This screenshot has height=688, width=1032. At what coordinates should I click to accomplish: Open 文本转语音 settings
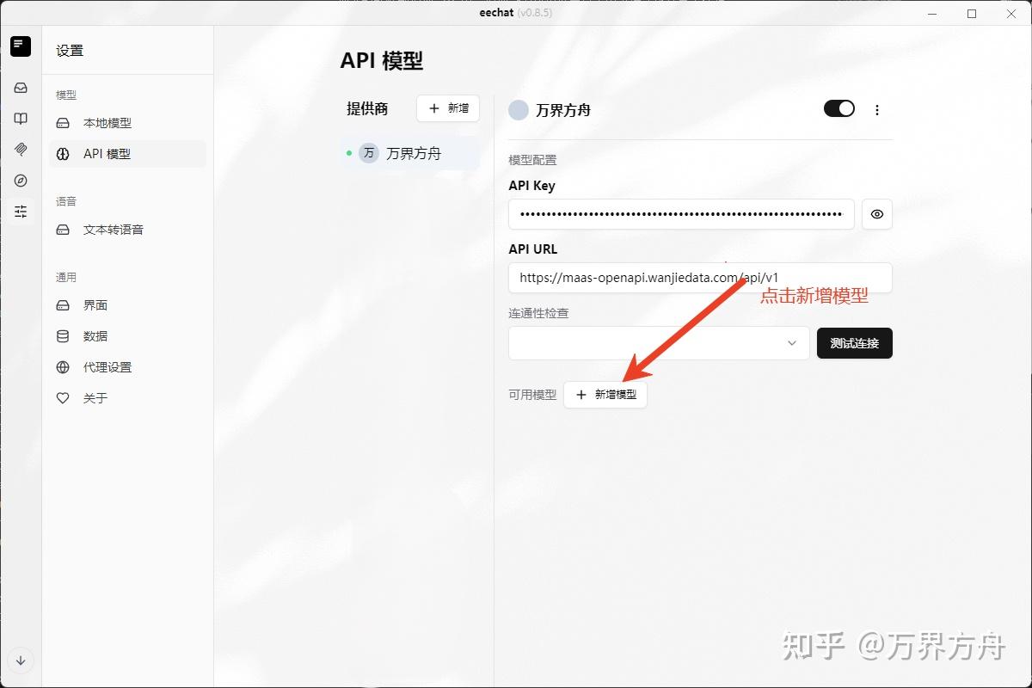(x=127, y=230)
